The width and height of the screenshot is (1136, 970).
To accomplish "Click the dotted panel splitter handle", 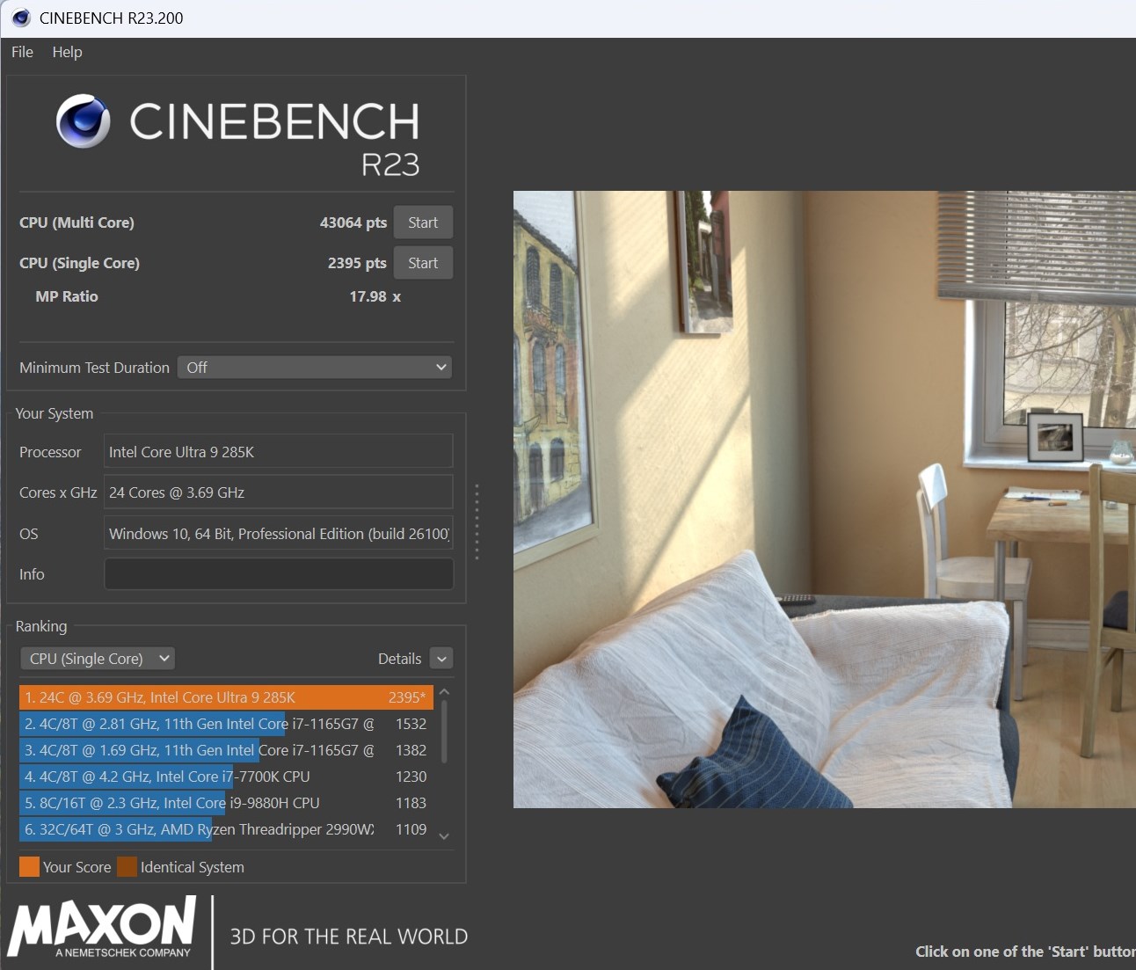I will 477,521.
